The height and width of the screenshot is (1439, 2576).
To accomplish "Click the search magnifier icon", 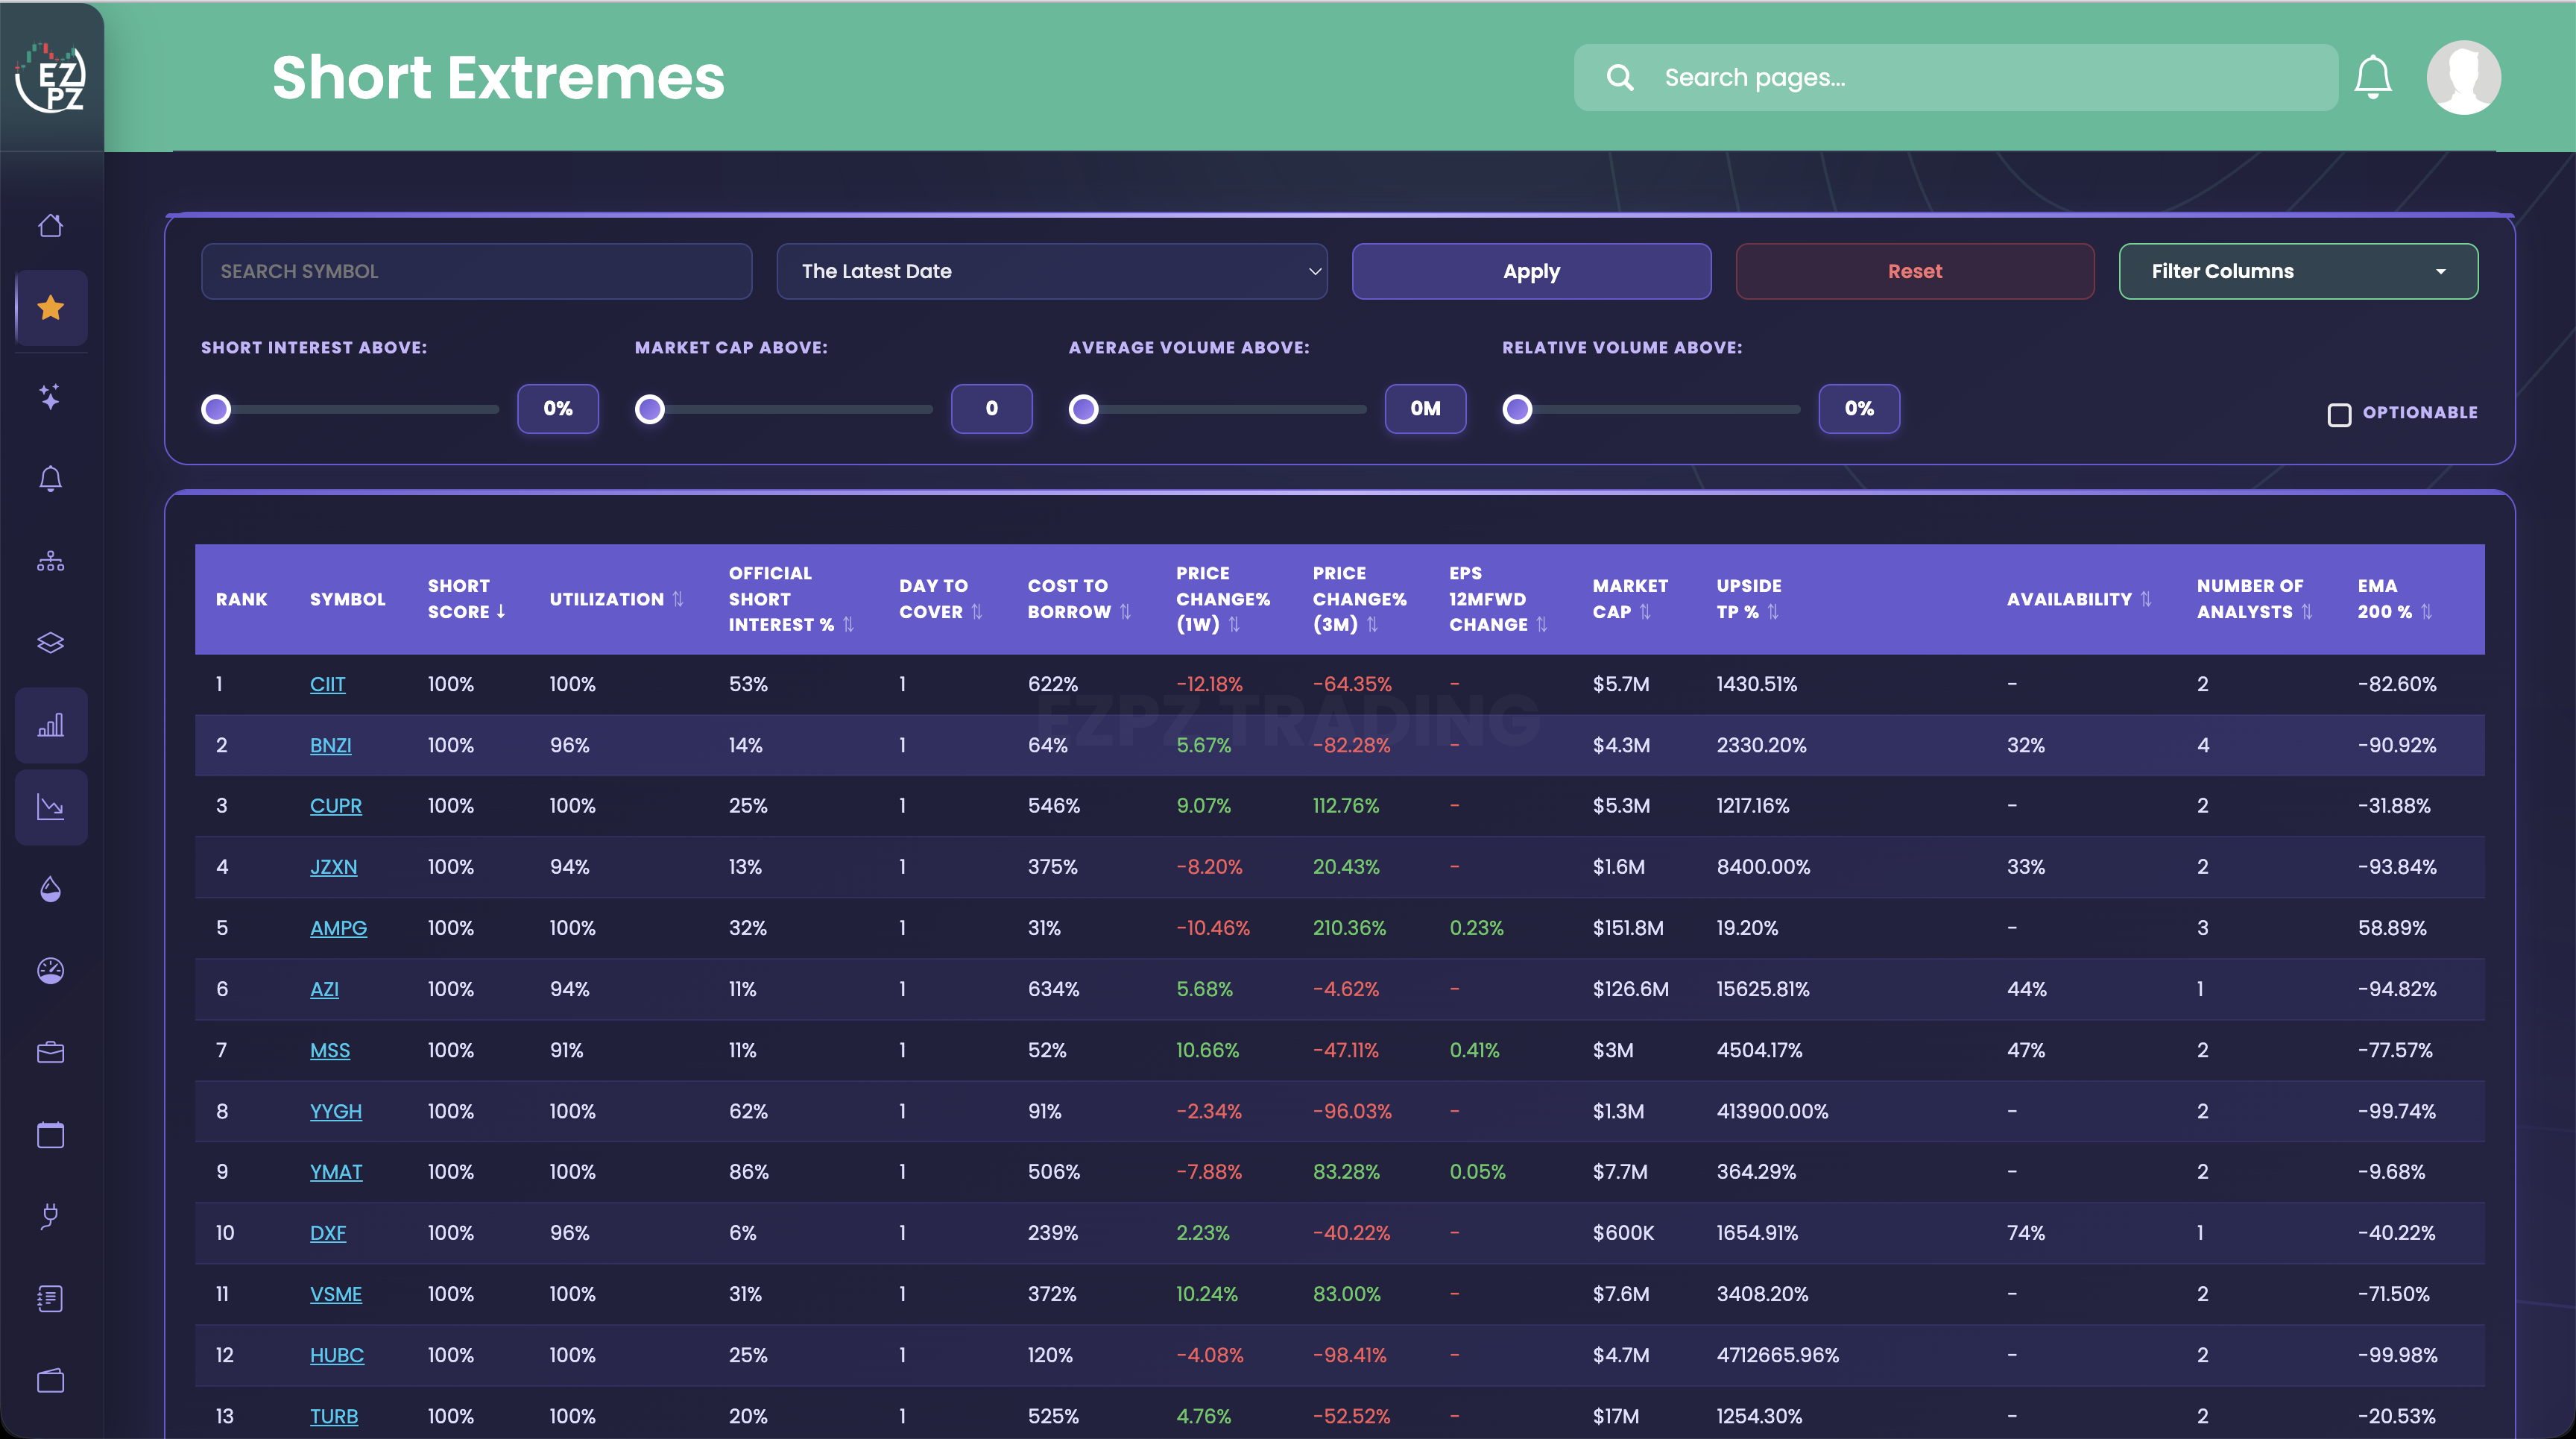I will [x=1620, y=77].
